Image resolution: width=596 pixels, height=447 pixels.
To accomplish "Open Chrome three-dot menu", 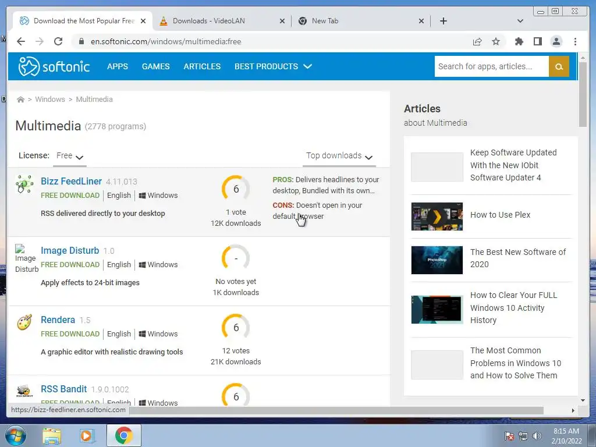I will pyautogui.click(x=575, y=41).
